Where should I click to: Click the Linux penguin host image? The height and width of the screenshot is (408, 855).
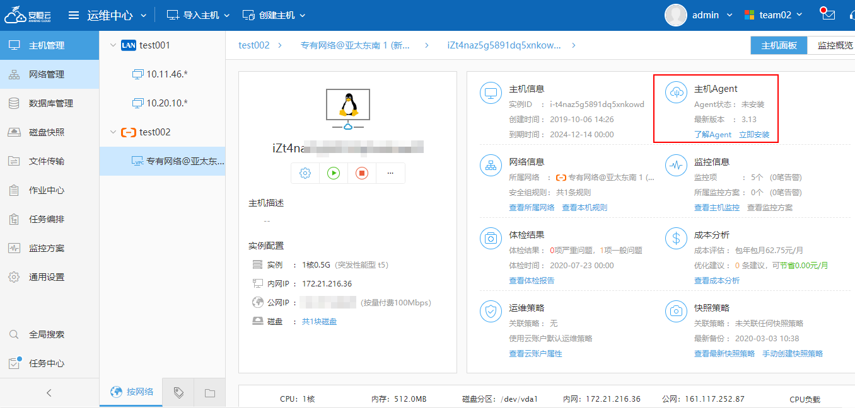click(x=347, y=110)
